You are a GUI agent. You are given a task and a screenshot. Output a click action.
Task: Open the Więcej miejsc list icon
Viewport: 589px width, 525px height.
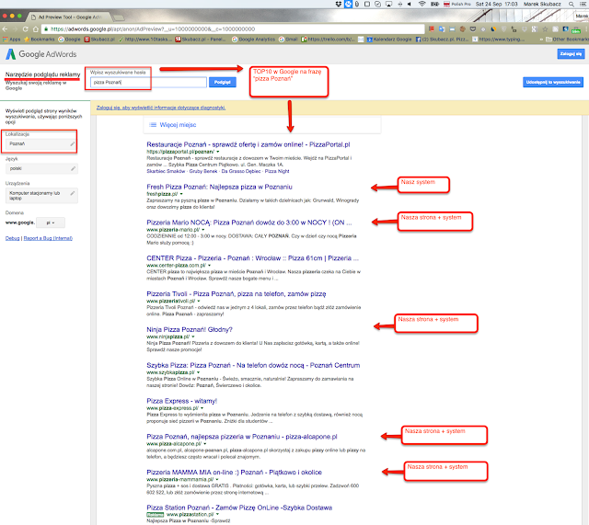pyautogui.click(x=153, y=125)
